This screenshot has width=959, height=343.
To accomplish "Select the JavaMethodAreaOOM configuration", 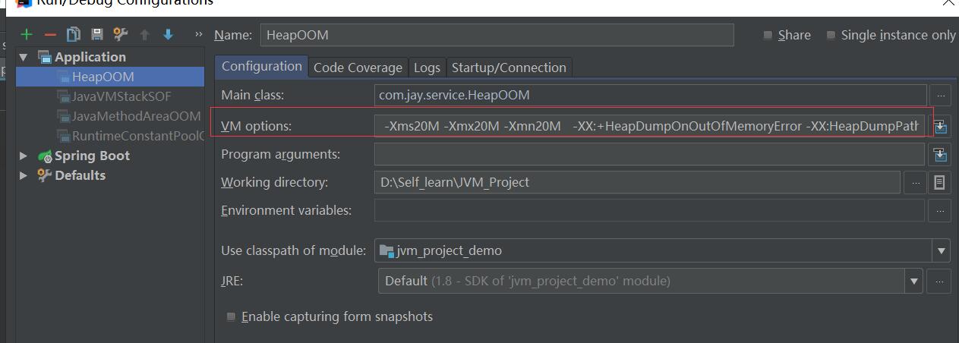I will point(110,116).
